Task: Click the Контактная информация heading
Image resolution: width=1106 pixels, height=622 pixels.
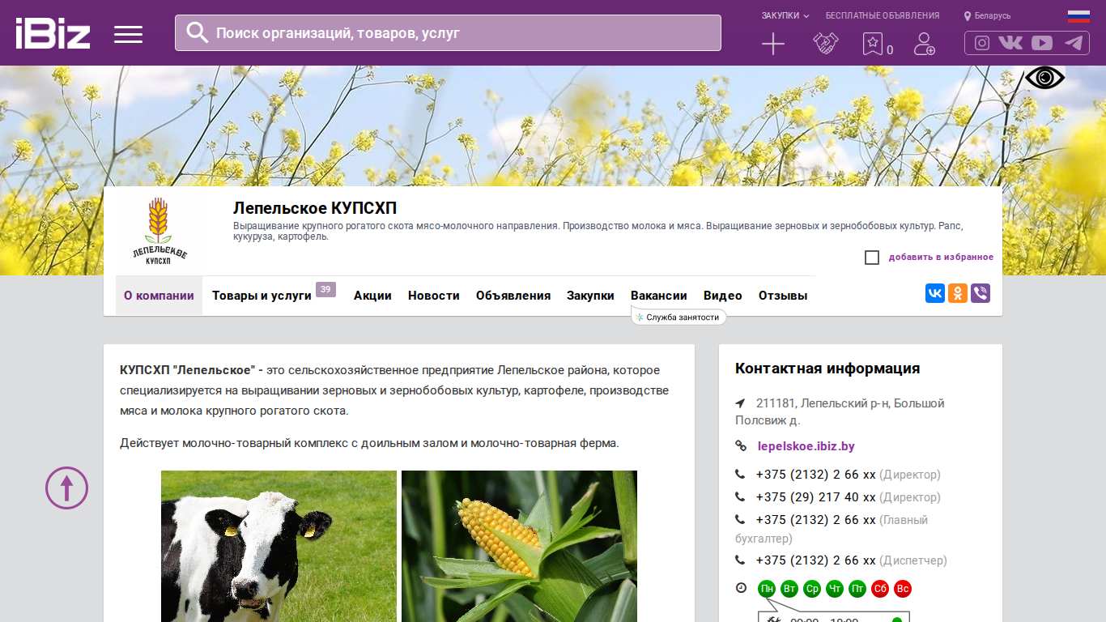Action: tap(827, 369)
